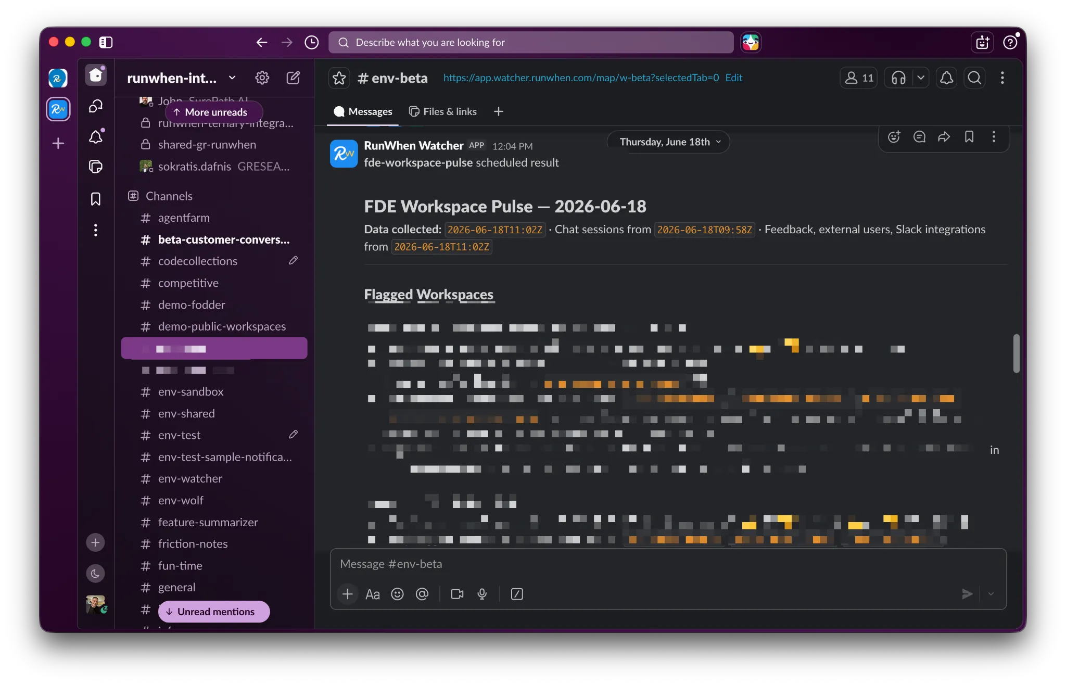
Task: Open the emoji picker
Action: [x=397, y=594]
